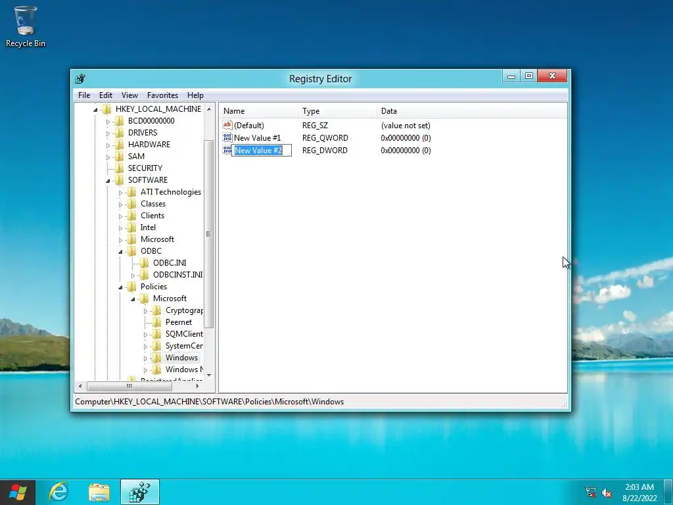The image size is (673, 505).
Task: Click the SAM folder icon
Action: [120, 156]
